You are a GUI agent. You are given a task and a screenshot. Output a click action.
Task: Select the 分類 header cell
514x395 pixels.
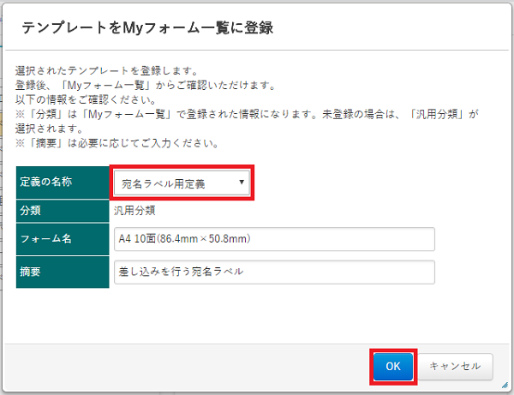63,211
